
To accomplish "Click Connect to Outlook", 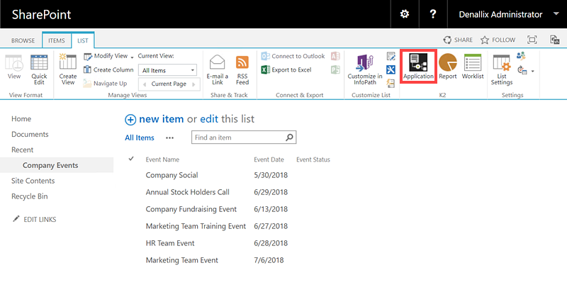I will click(x=293, y=56).
